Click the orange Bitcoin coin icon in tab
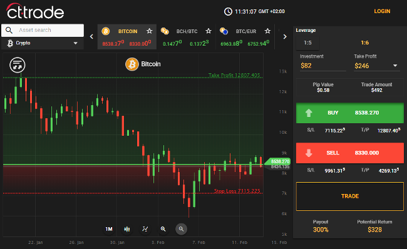 point(106,31)
